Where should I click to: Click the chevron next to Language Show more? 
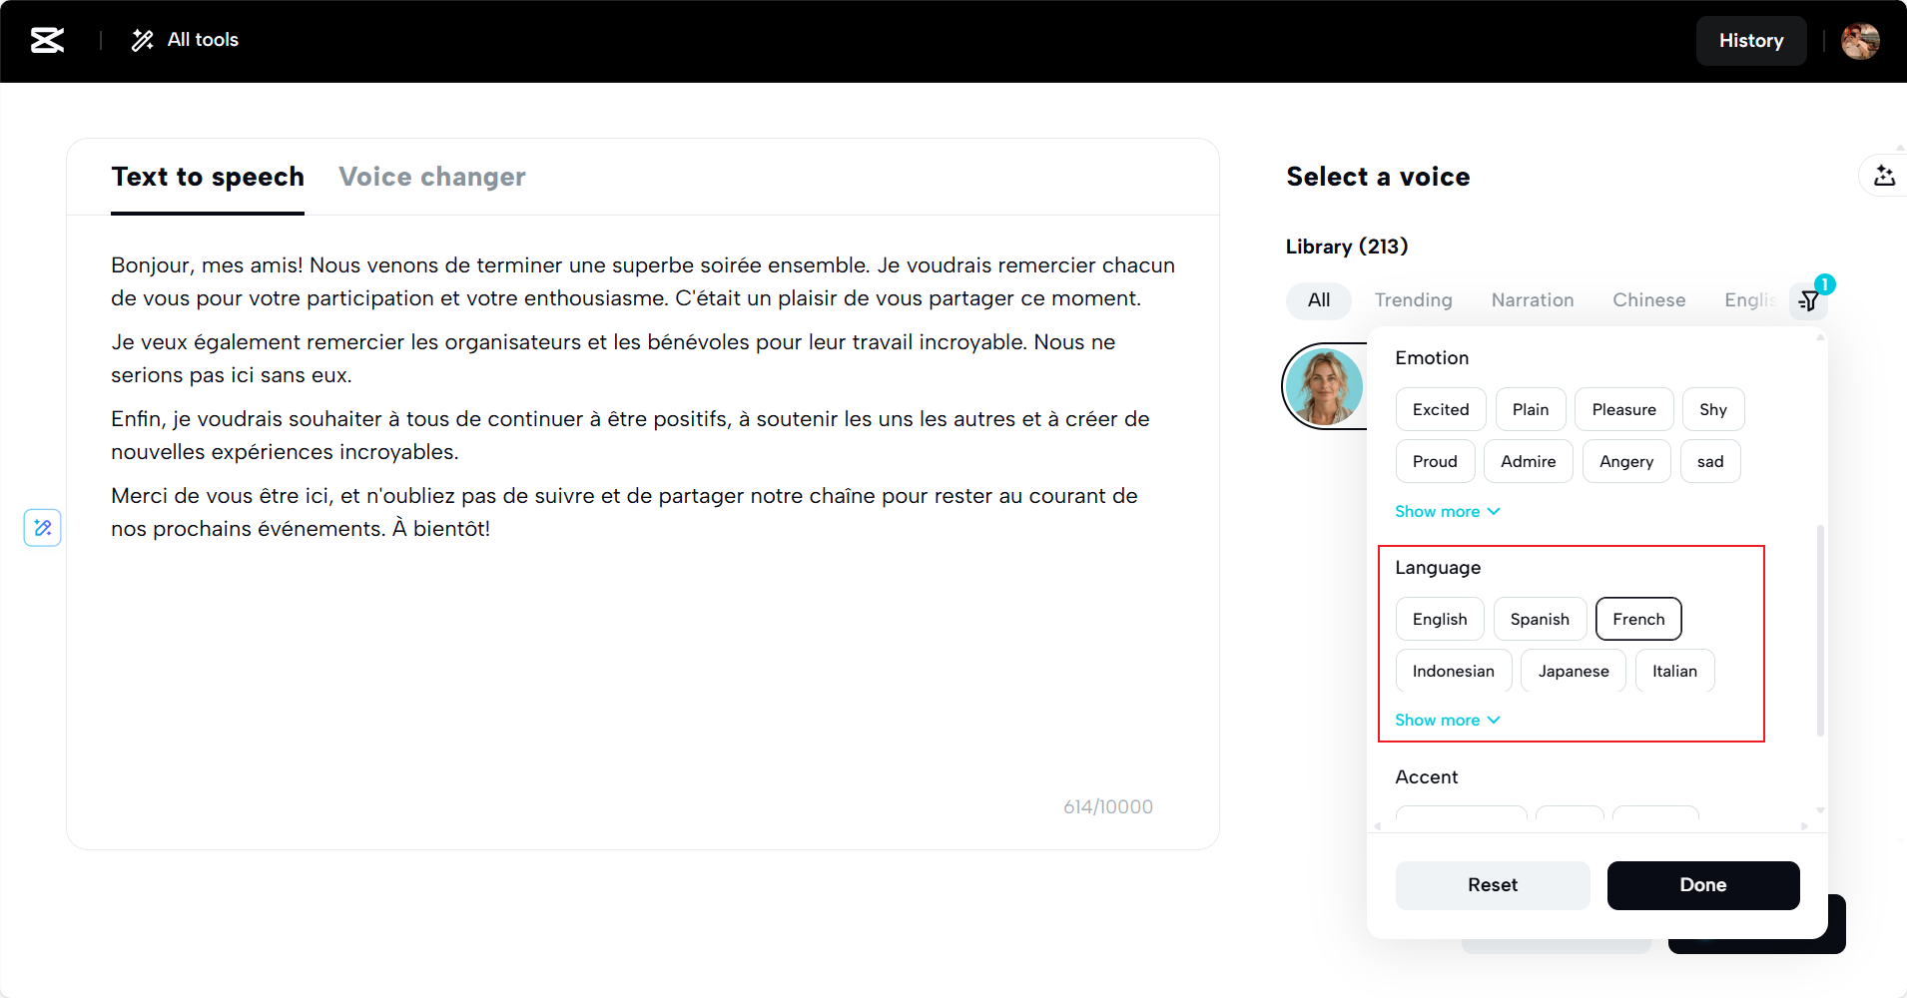[1494, 720]
